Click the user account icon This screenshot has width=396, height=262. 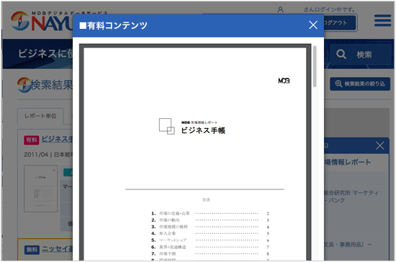click(280, 9)
